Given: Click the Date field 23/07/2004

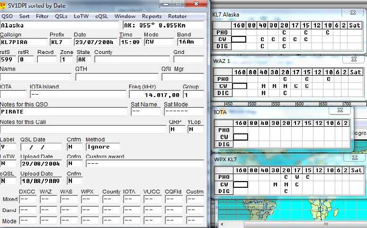Looking at the screenshot, I should tap(96, 42).
